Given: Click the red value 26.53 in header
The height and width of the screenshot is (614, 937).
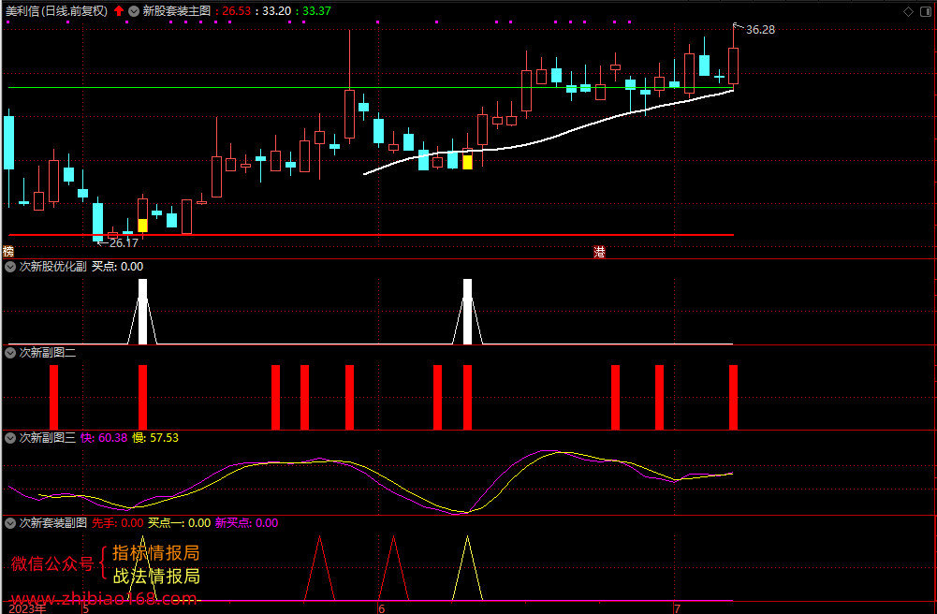Looking at the screenshot, I should point(237,10).
